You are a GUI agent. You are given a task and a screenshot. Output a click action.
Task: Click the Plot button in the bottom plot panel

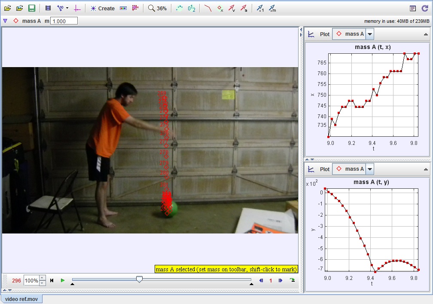coord(325,169)
